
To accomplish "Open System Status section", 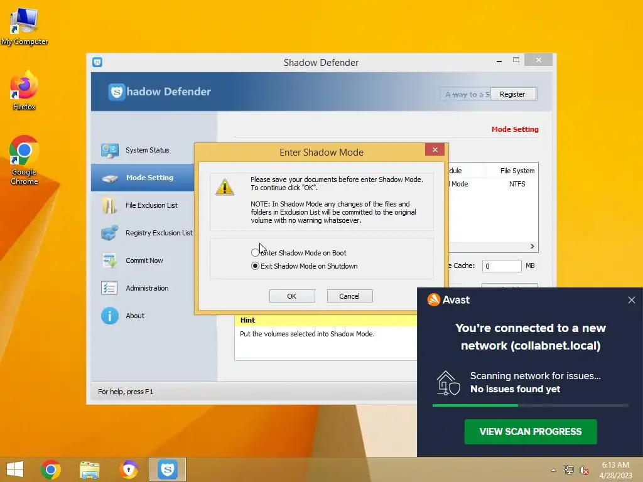I will (x=147, y=150).
